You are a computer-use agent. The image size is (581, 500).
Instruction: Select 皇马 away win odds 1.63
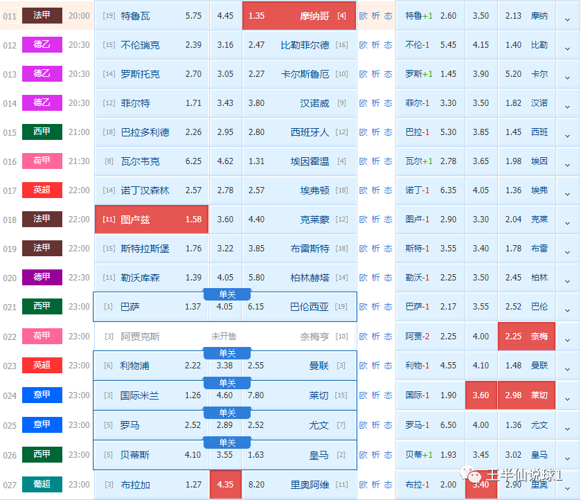point(299,455)
